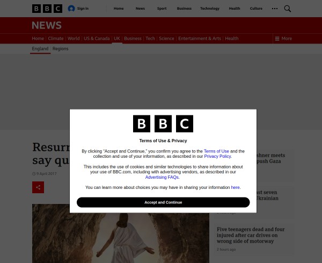Expand the More menu in news bar
The image size is (322, 263).
(283, 39)
